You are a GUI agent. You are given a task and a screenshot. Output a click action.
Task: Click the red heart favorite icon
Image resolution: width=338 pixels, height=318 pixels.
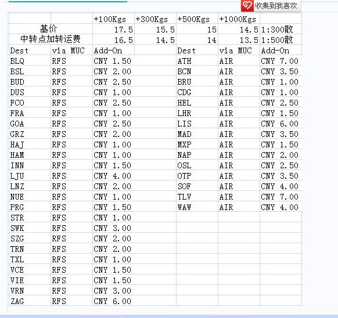coord(247,5)
